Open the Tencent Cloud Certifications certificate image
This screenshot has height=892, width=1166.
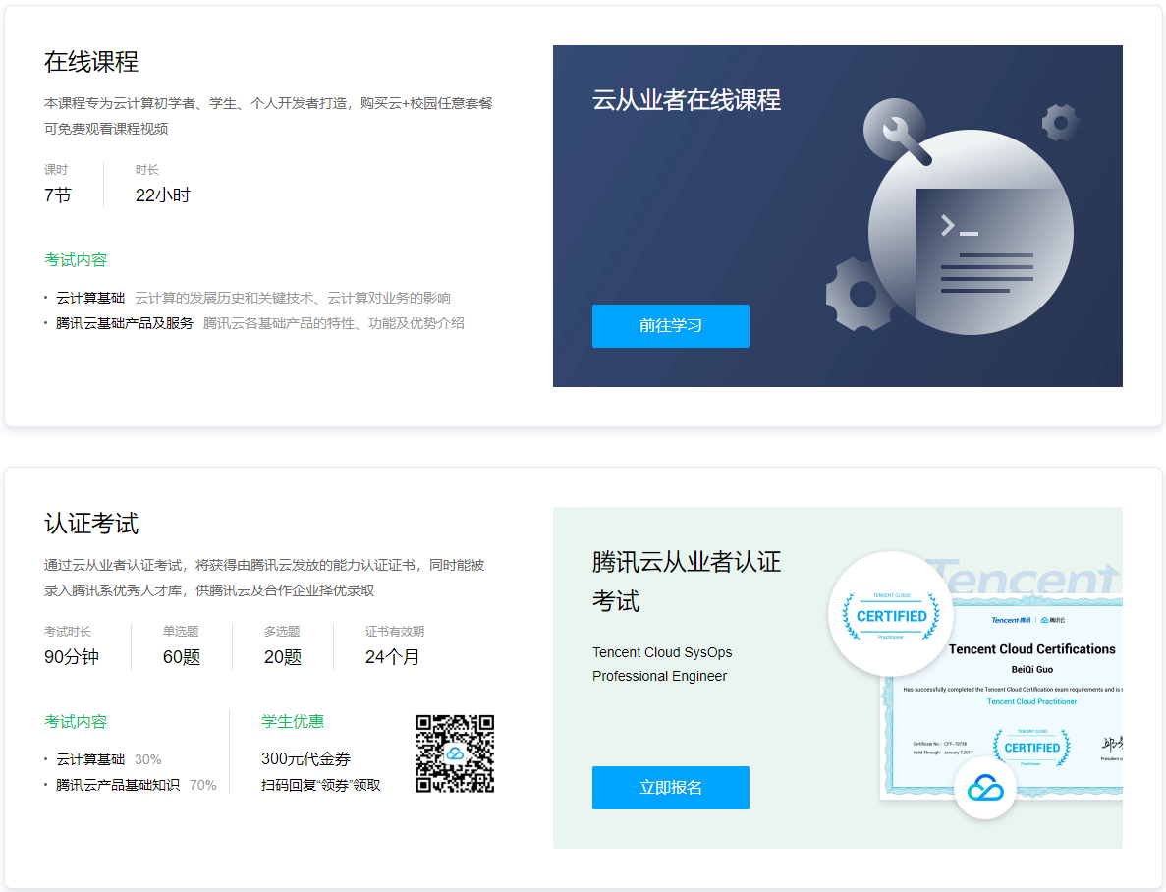coord(1002,697)
